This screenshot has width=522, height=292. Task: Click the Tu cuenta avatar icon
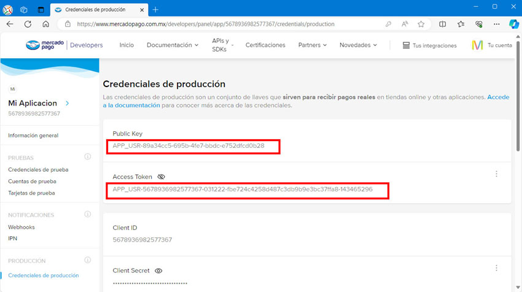[477, 45]
